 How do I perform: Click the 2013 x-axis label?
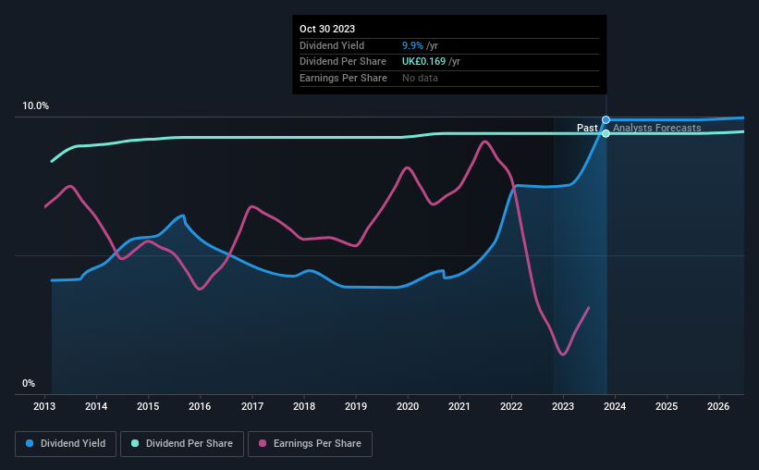[x=44, y=406]
